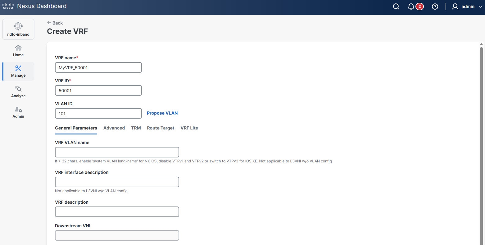485x245 pixels.
Task: Open the Admin sidebar section
Action: coord(18,112)
